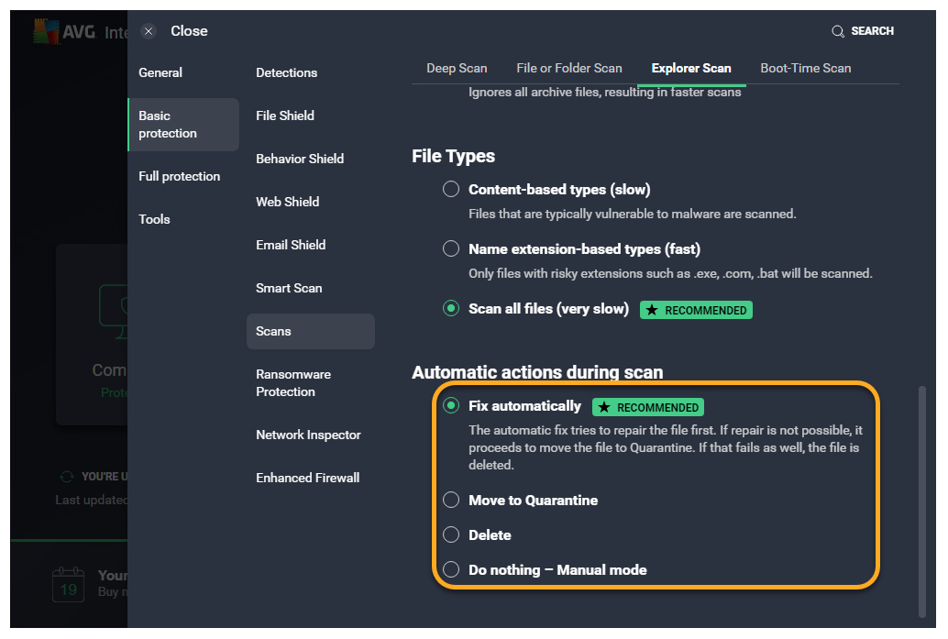948x639 pixels.
Task: Click the update refresh arrows icon
Action: coord(66,477)
